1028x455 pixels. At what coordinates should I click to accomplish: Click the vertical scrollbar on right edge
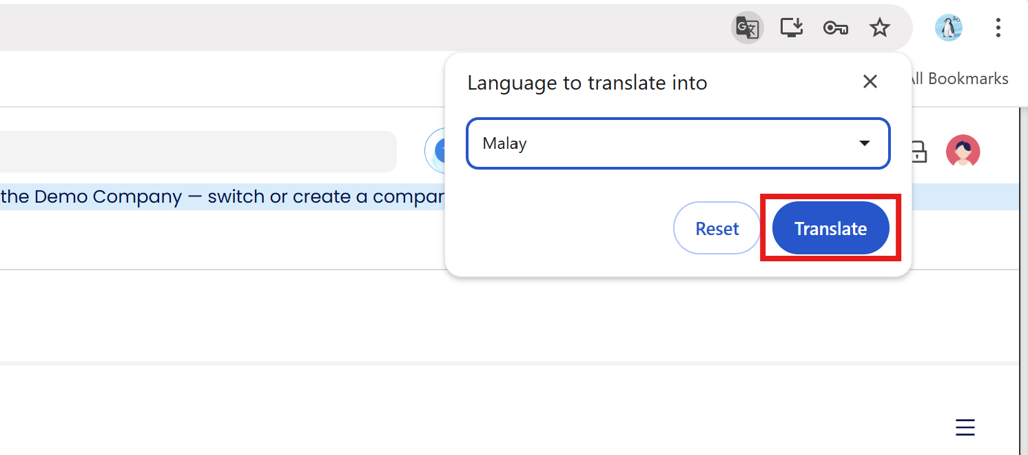1023,276
